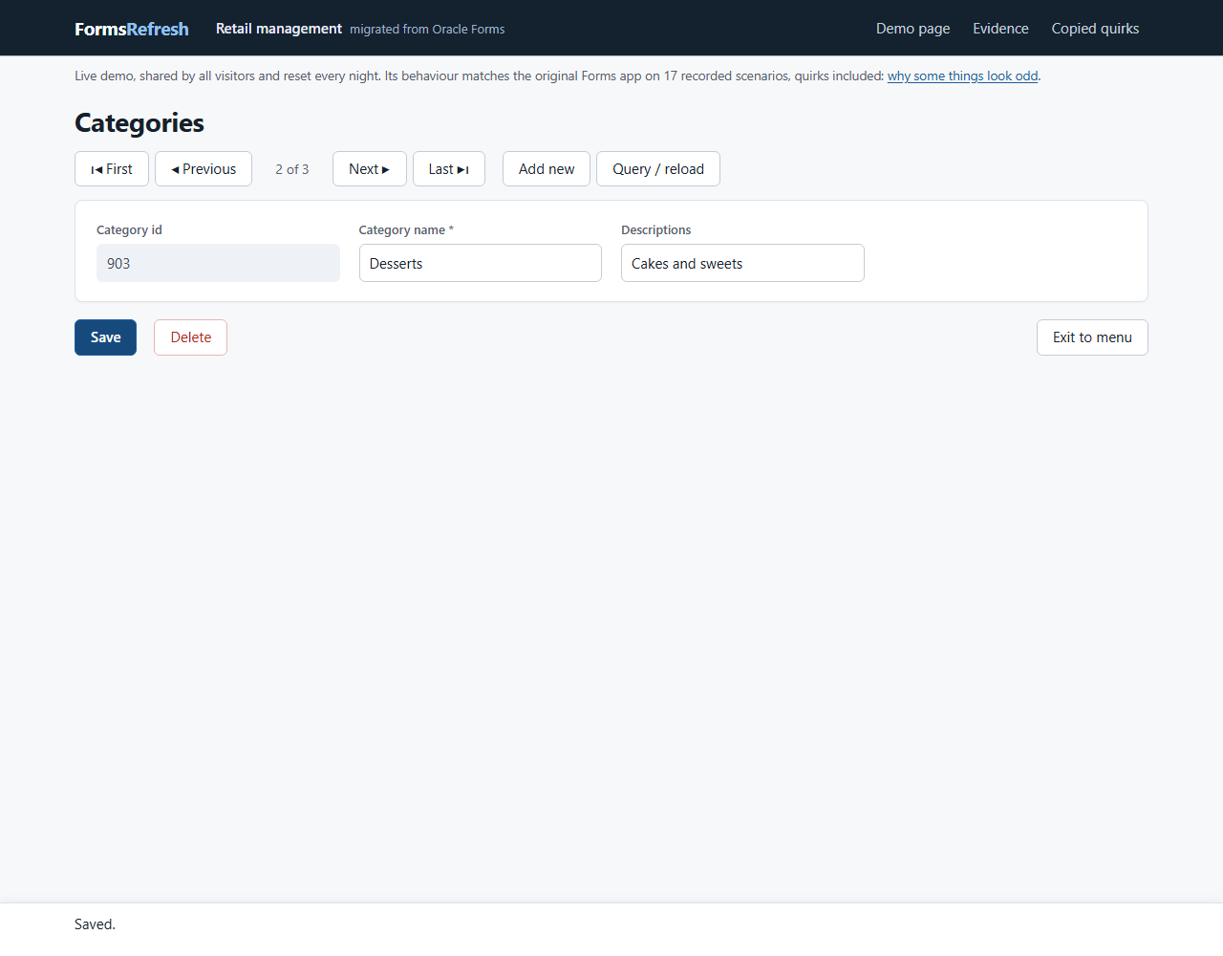Jump to the Last record

[x=449, y=169]
